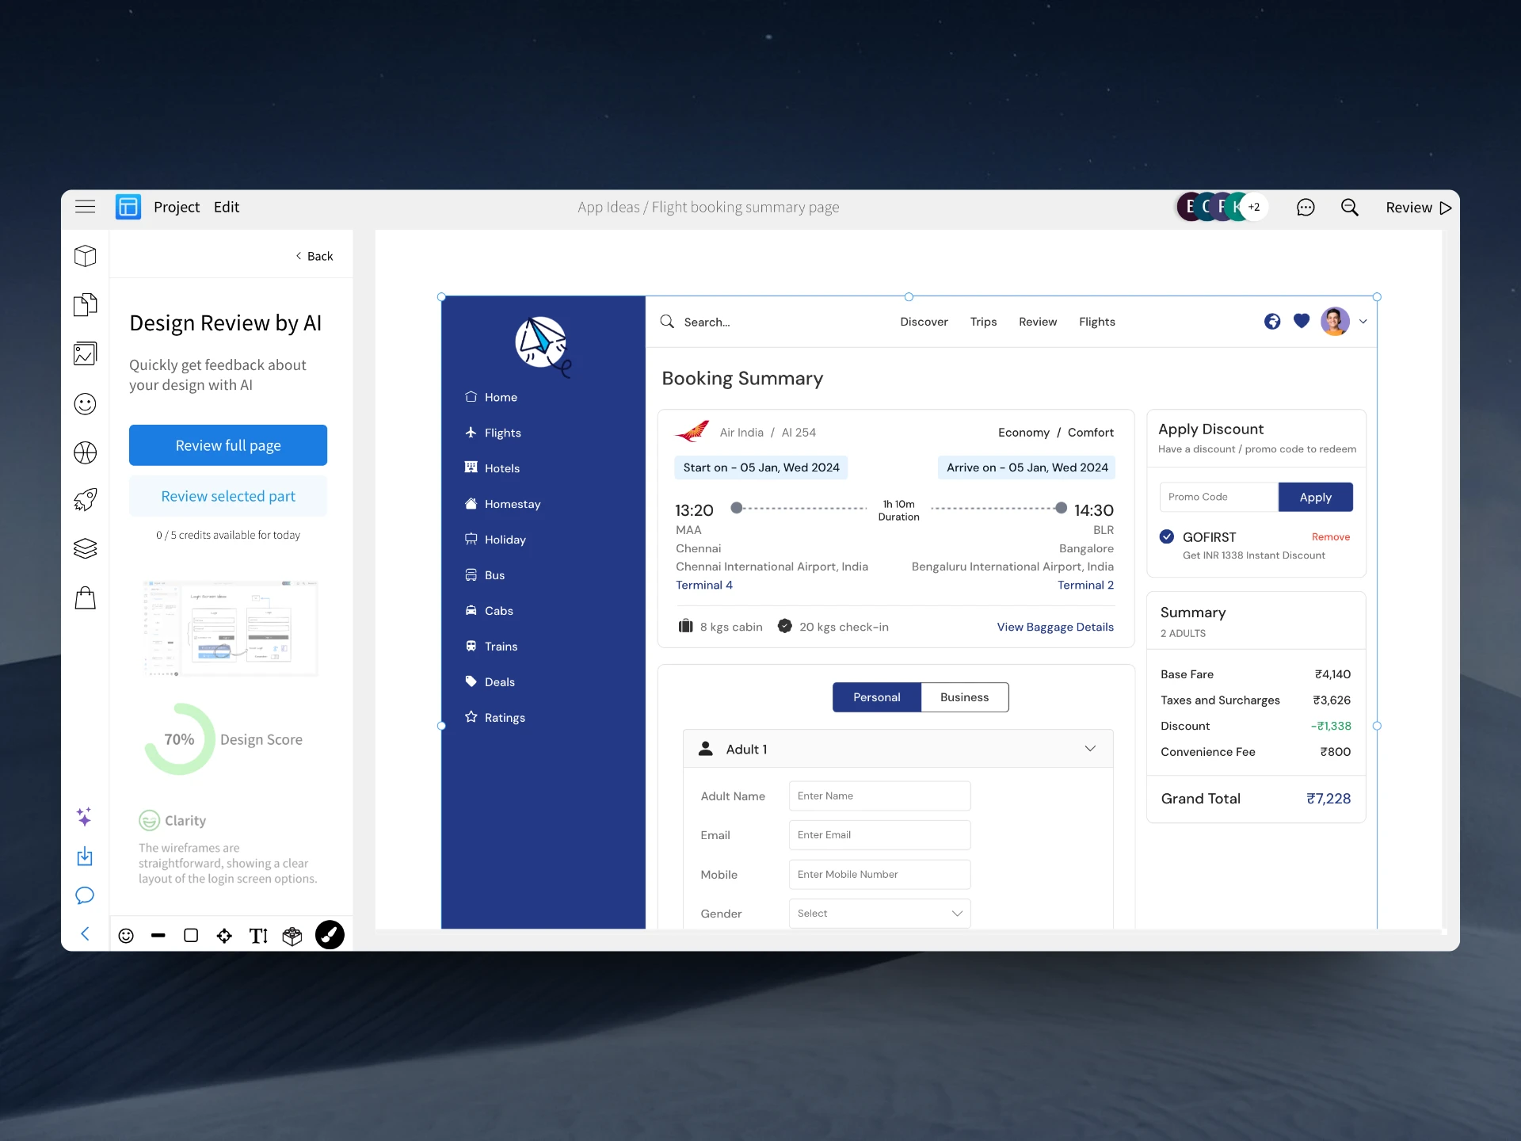Viewport: 1521px width, 1141px height.
Task: Click the Apply promo button
Action: coord(1315,498)
